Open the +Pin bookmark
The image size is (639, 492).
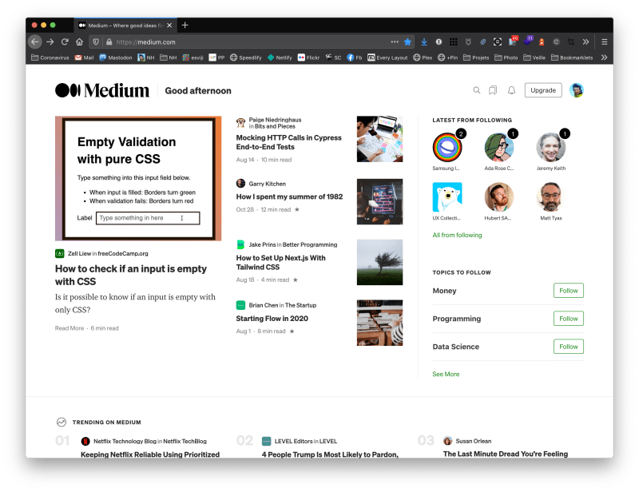[447, 58]
